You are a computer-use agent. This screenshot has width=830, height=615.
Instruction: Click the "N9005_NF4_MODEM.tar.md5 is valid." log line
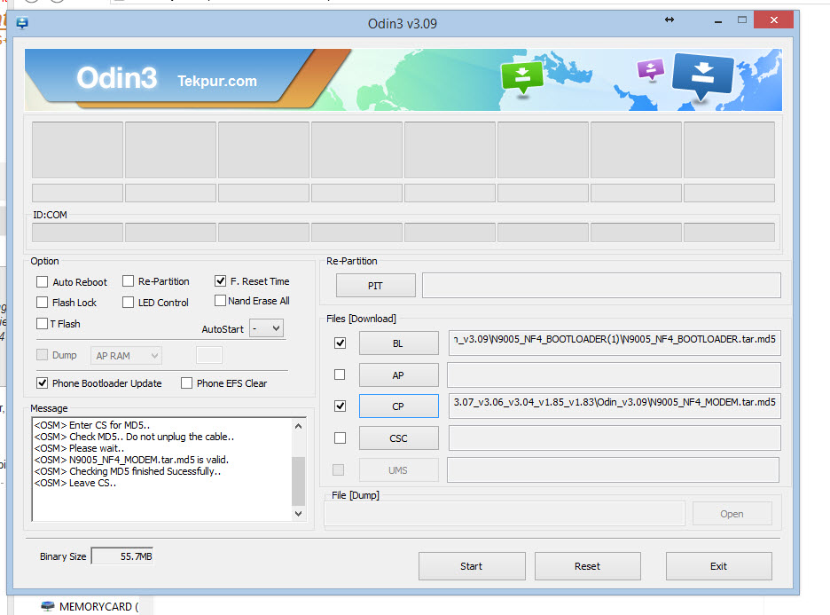point(131,460)
